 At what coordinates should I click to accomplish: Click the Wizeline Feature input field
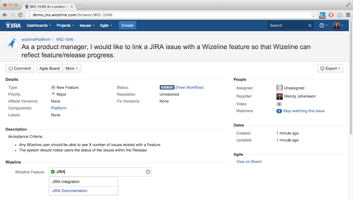[100, 172]
